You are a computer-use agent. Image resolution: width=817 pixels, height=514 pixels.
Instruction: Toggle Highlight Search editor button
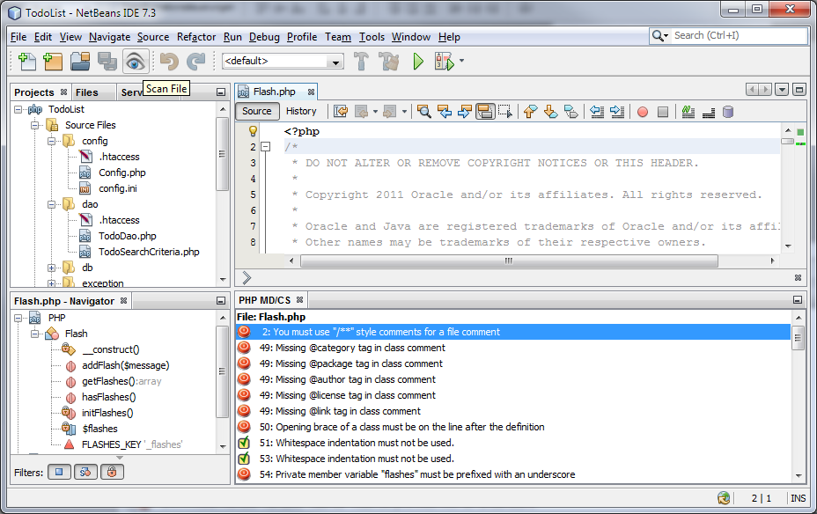pyautogui.click(x=485, y=112)
